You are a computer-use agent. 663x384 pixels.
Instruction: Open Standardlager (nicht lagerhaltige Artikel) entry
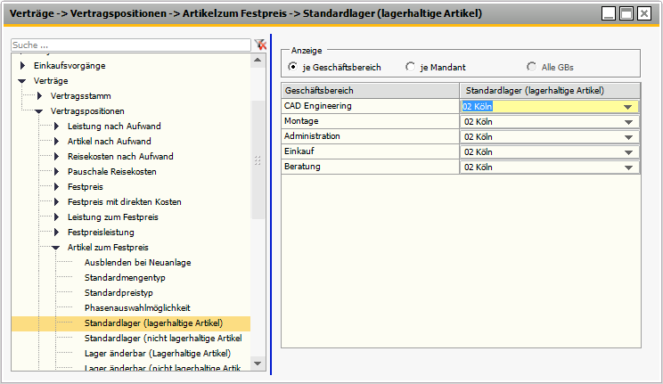[162, 338]
